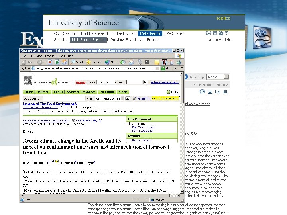Open IE Media globe button
Viewport: 287px width, 215px height.
[107, 62]
